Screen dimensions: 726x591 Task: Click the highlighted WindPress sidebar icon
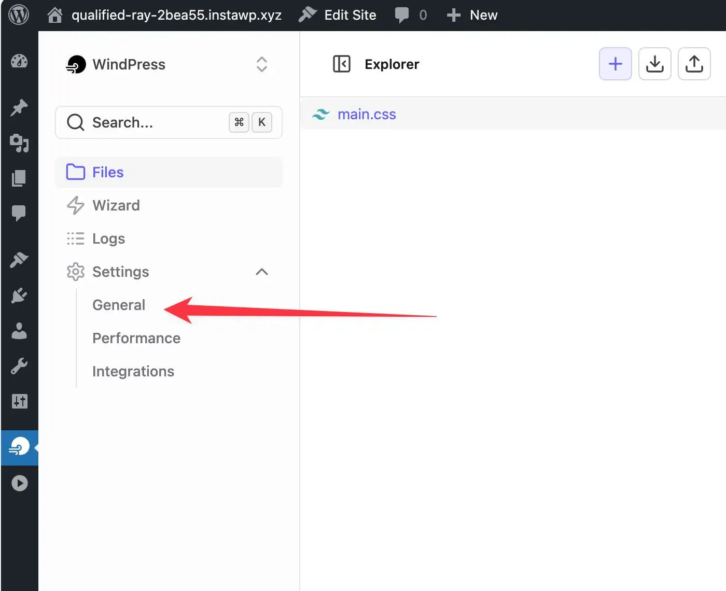tap(19, 447)
